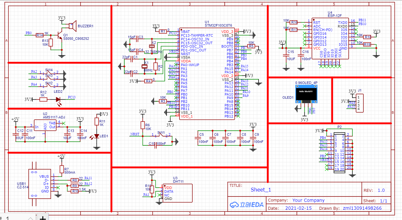Select the P2 20-pin header connector
Viewport: 402px width, 220px height.
[x=339, y=152]
